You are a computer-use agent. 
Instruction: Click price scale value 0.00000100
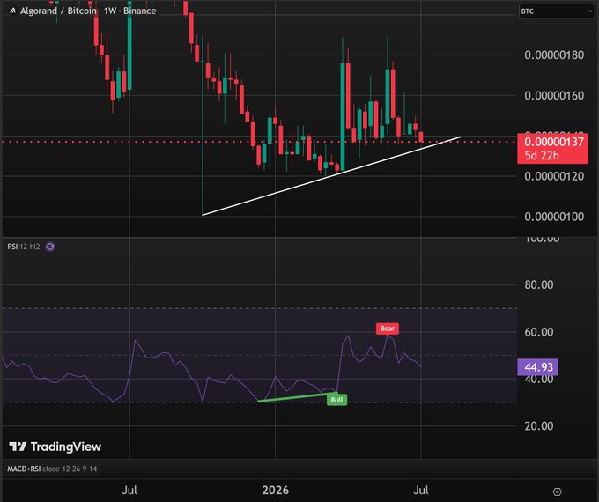[554, 217]
